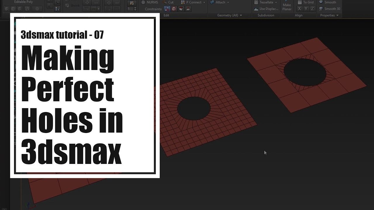Set constraint to Normal icon
The image size is (374, 210).
pyautogui.click(x=188, y=9)
